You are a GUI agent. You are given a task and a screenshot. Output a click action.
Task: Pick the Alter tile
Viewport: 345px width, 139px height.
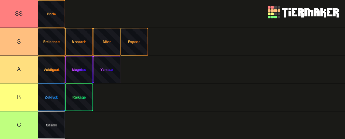(x=107, y=42)
